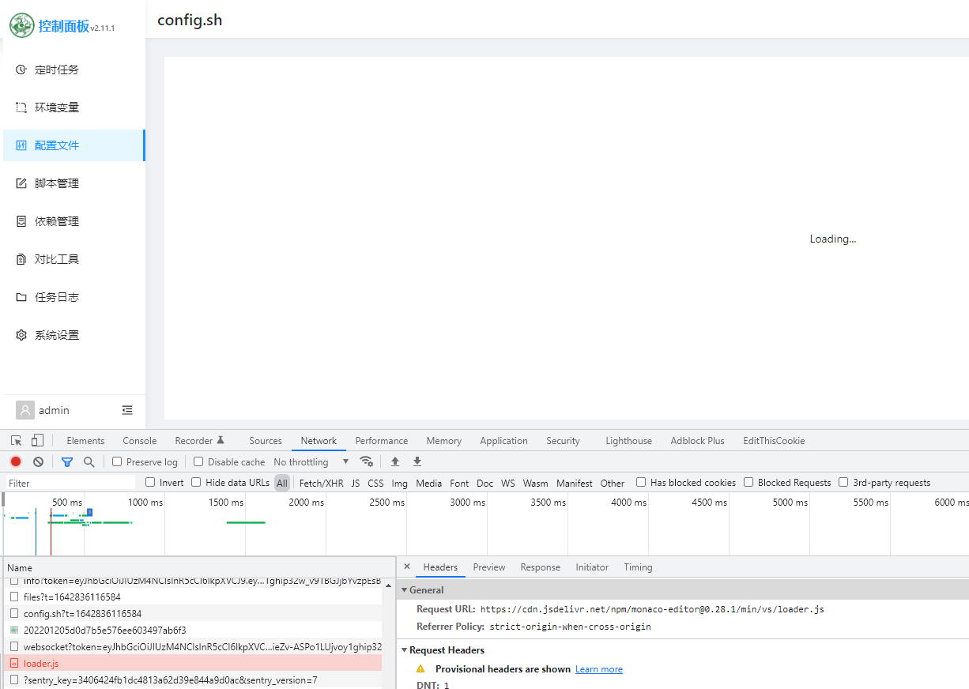Clear the network log

coord(38,461)
